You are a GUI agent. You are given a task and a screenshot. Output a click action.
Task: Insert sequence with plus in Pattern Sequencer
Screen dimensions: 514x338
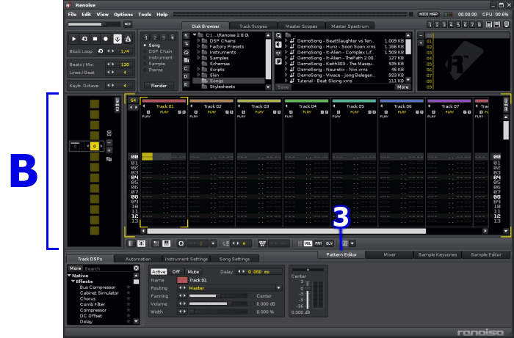109,150
